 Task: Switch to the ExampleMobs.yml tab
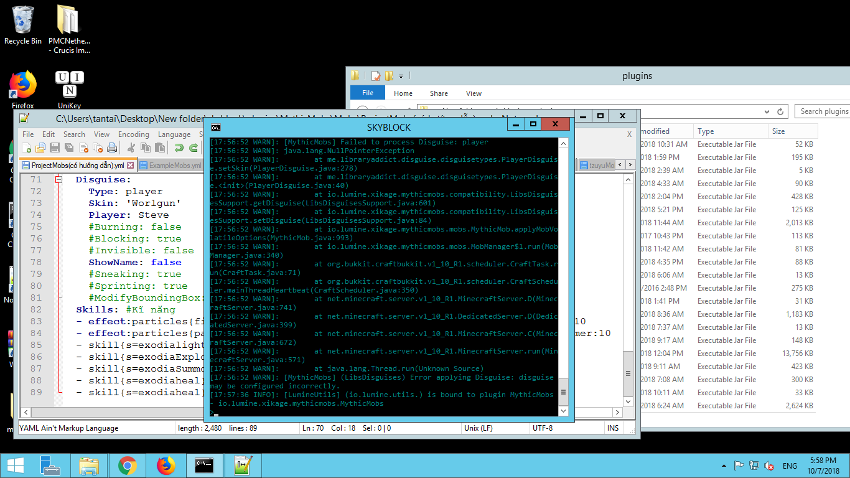coord(170,166)
